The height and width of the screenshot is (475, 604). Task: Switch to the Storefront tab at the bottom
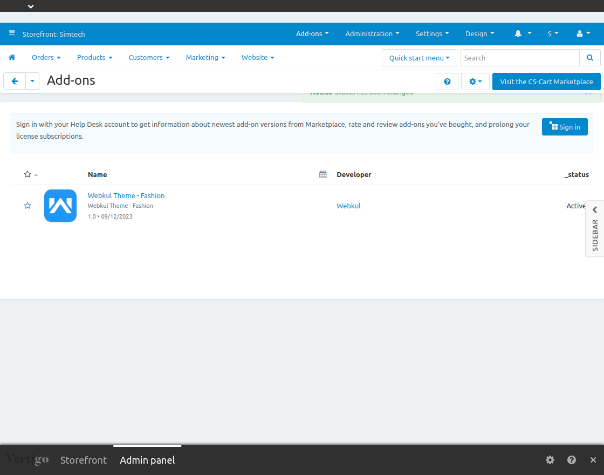(84, 460)
